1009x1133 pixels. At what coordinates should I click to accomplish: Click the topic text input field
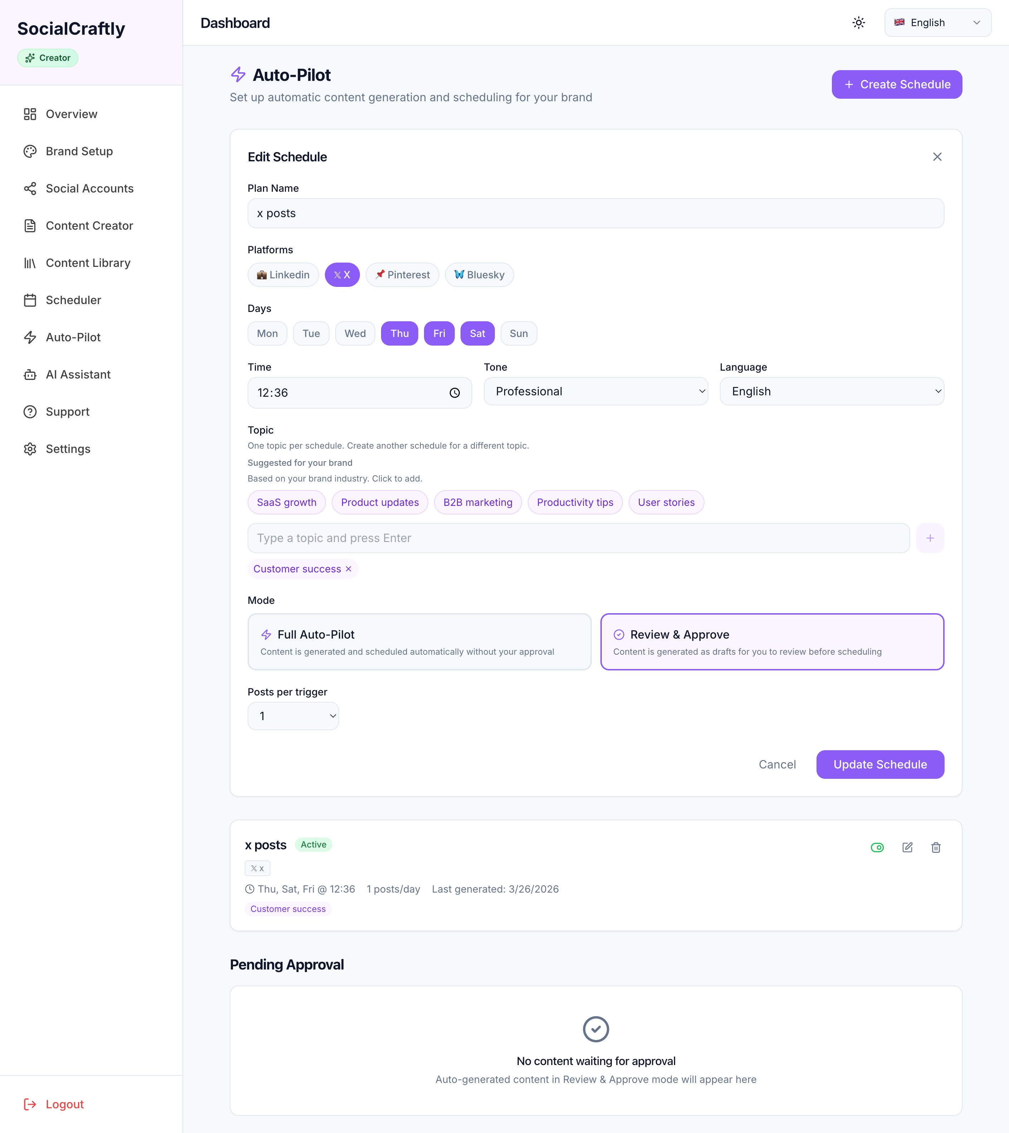[x=578, y=538]
